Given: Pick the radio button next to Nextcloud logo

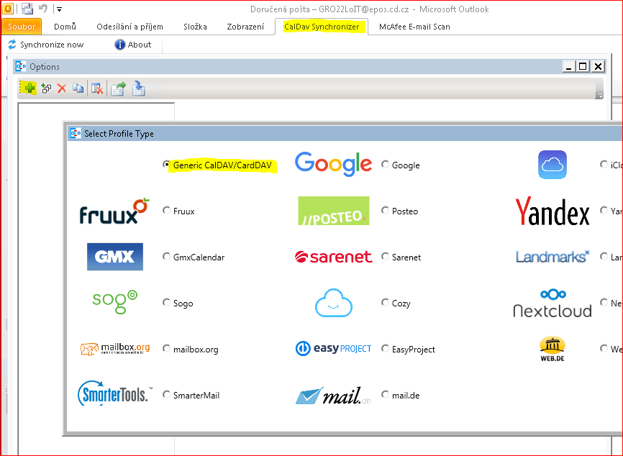Looking at the screenshot, I should click(604, 303).
